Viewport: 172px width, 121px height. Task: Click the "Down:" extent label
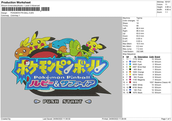click(x=125, y=36)
